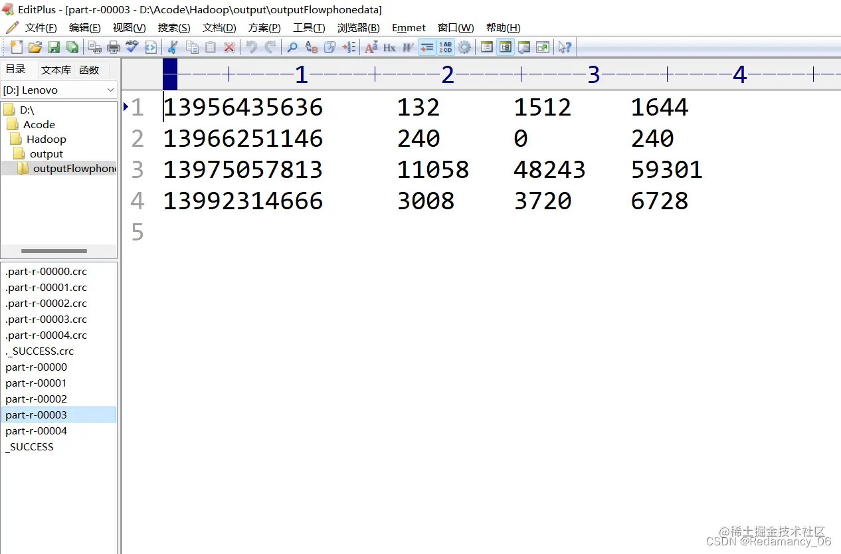Open the Hex viewer (Hx) icon

coord(389,47)
